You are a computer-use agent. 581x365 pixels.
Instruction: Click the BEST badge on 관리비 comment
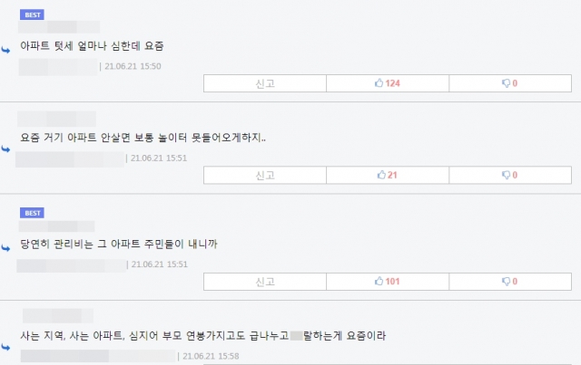(33, 213)
